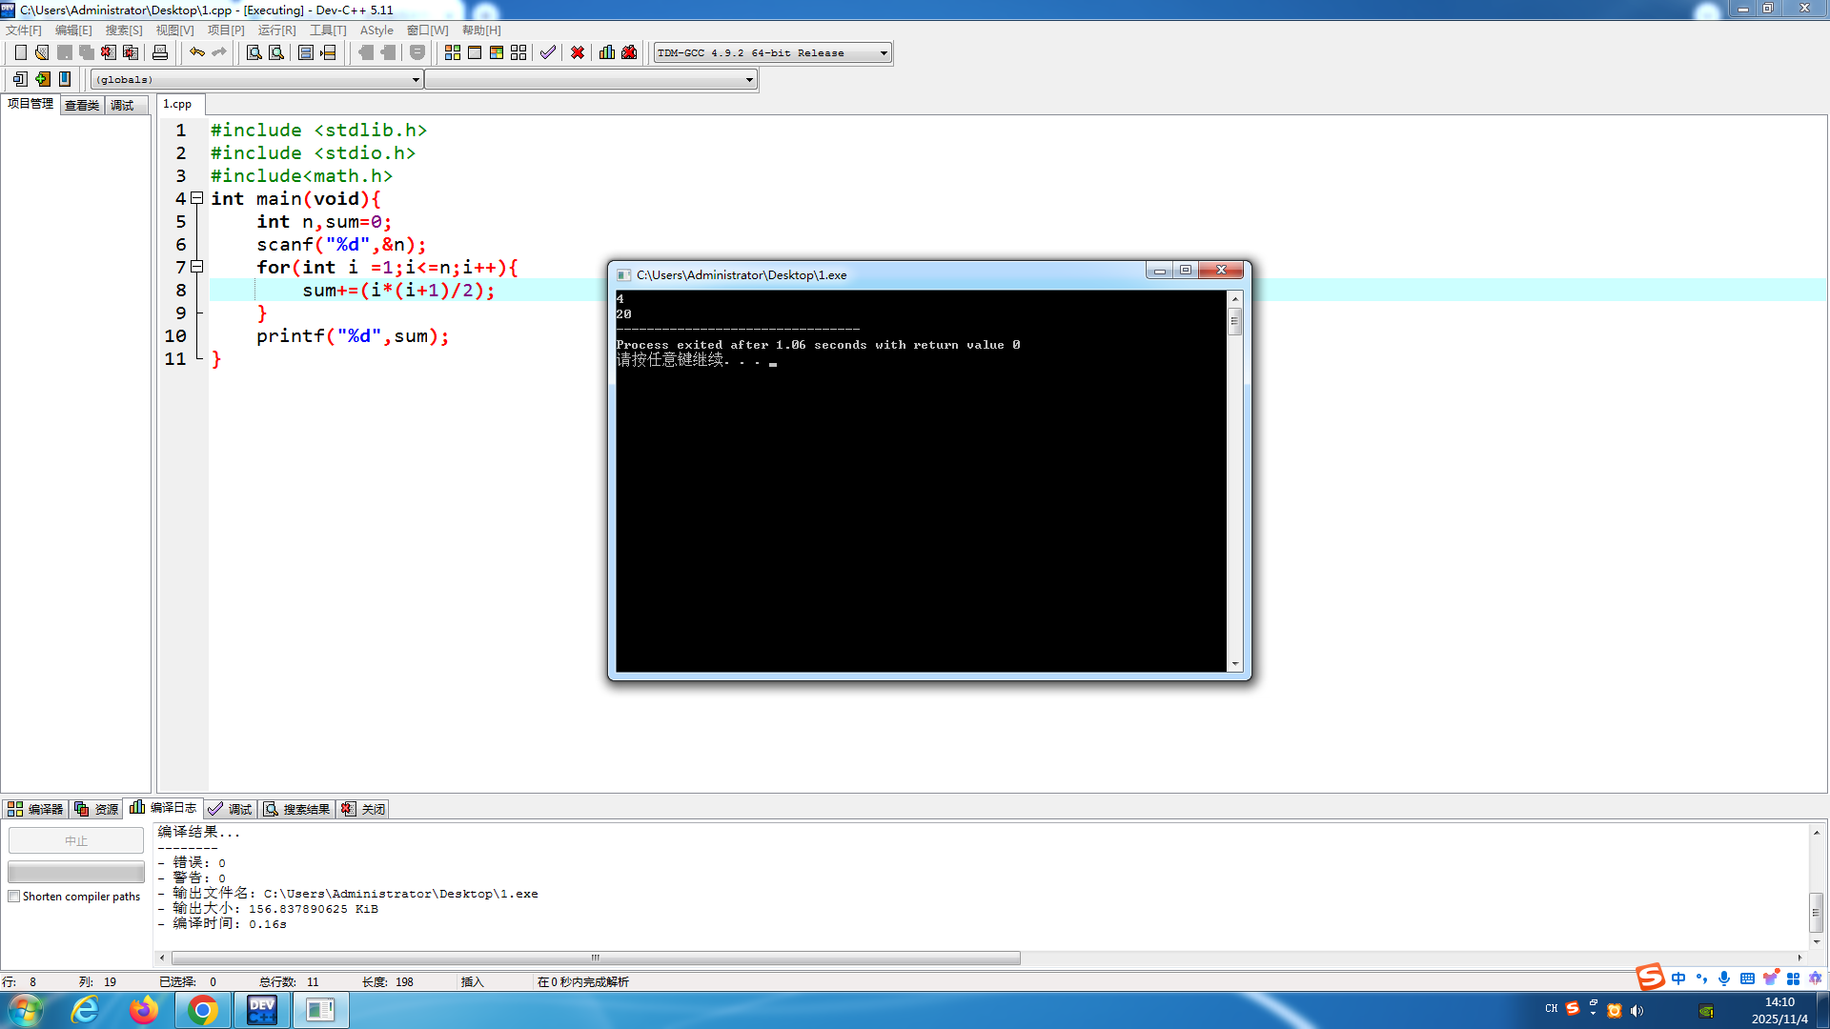
Task: Click the Undo arrow icon
Action: 196,53
